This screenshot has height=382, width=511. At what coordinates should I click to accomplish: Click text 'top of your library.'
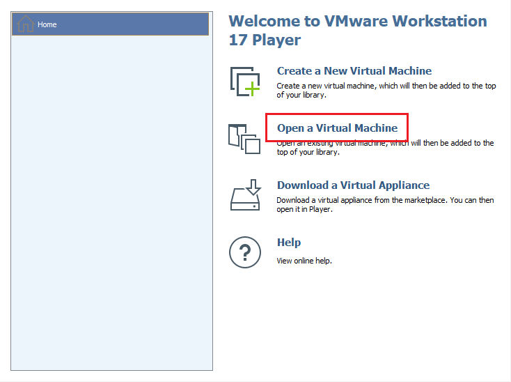[x=308, y=152]
